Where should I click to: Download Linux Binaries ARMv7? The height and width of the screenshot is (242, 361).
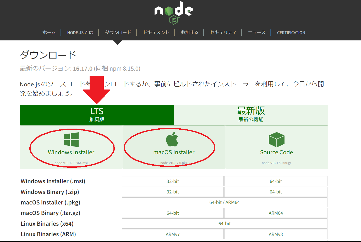[173, 234]
